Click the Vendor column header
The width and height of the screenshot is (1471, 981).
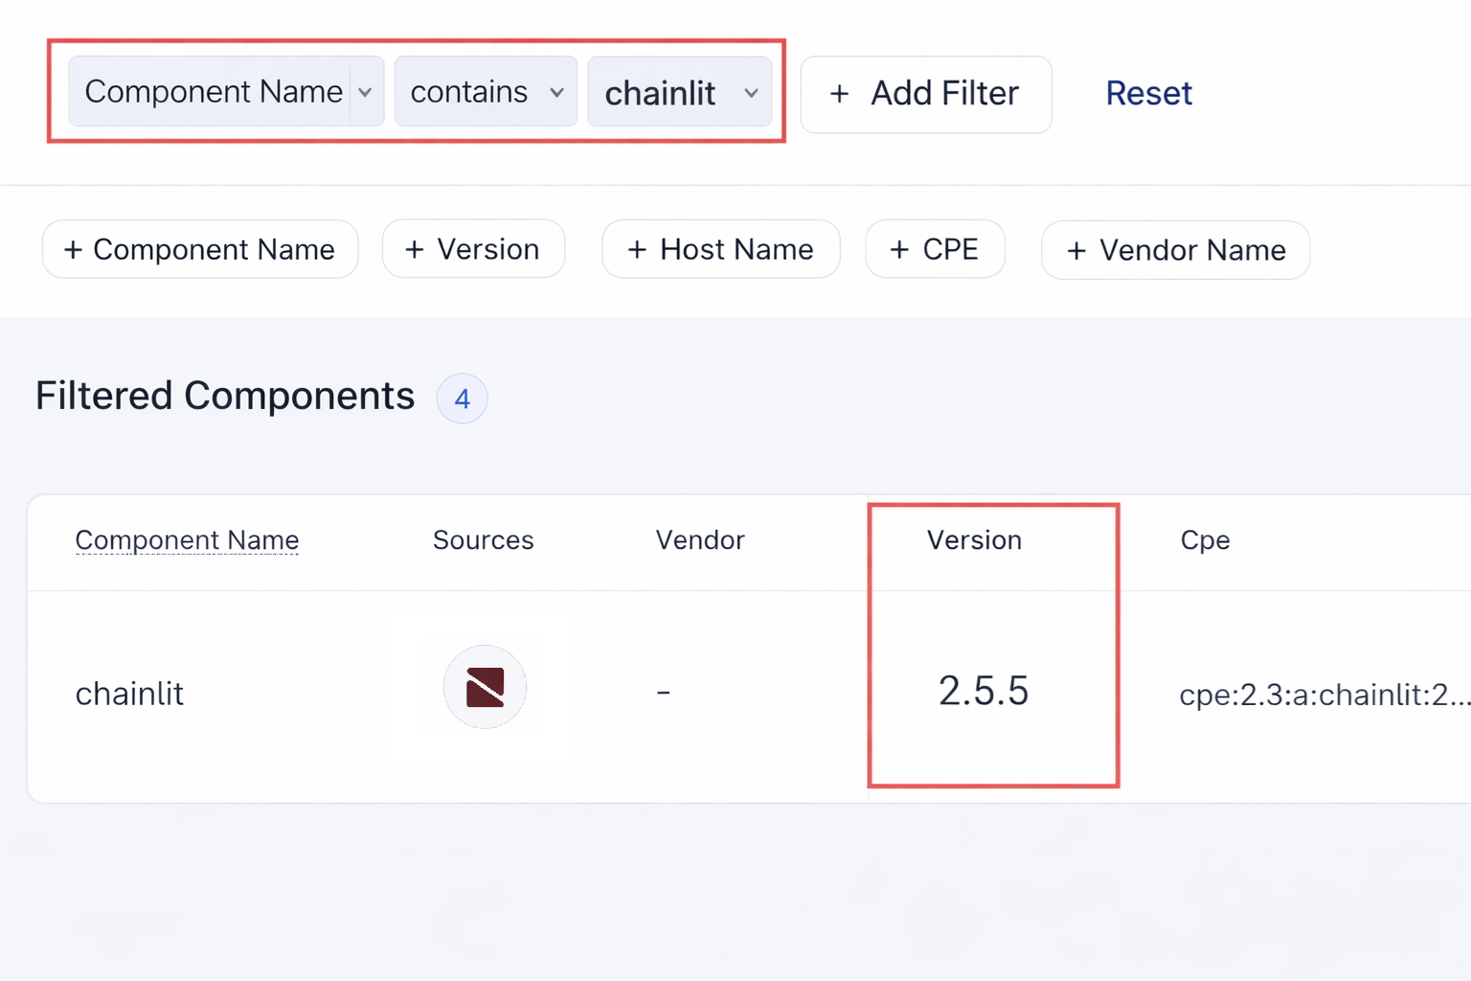pos(700,540)
